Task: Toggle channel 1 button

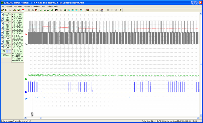Action: tap(2, 14)
